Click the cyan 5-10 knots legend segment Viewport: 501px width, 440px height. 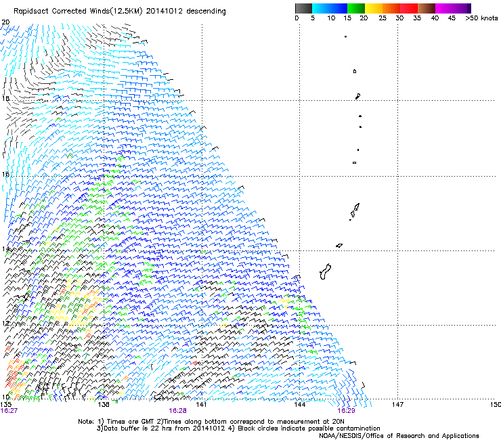click(x=321, y=8)
